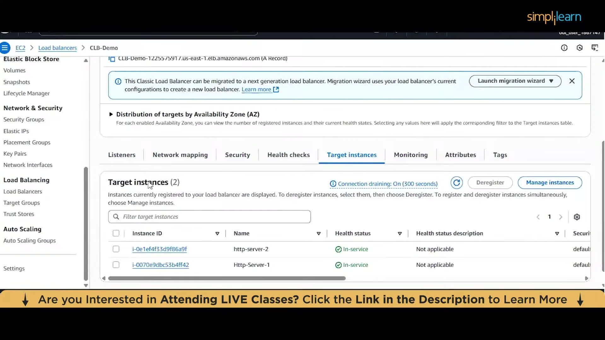
Task: Check the i-0070e9dbc53b4ff42 instance row
Action: [x=116, y=265]
